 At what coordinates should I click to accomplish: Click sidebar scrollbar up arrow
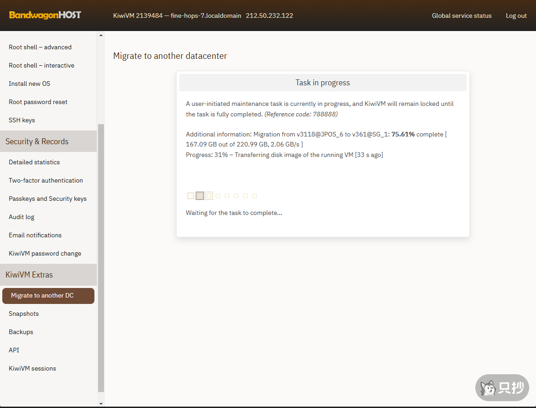point(101,35)
